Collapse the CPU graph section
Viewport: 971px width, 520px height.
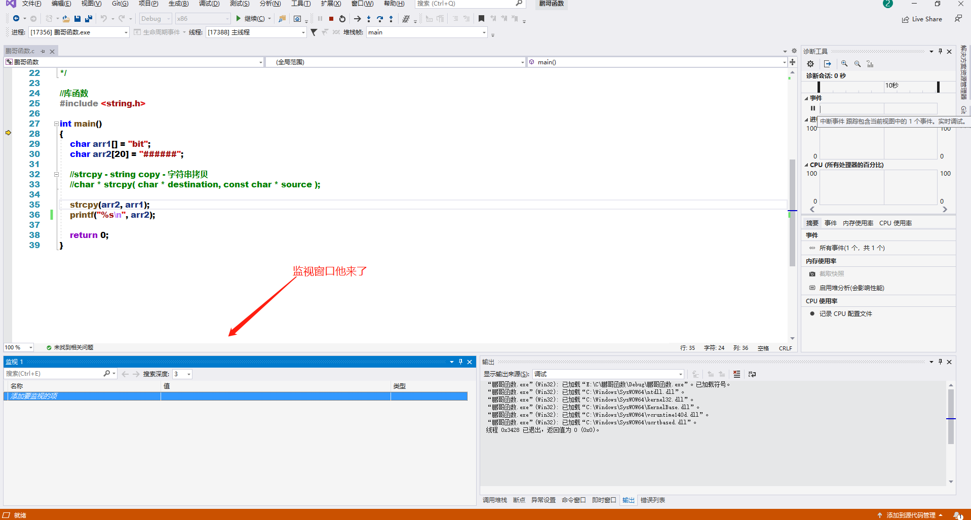[806, 165]
